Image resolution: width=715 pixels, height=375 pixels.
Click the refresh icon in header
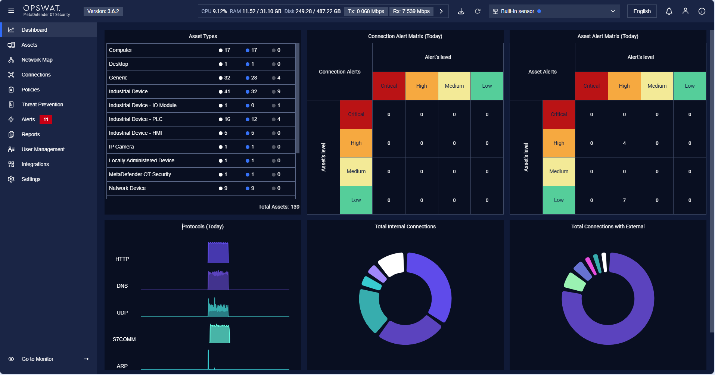(x=478, y=11)
